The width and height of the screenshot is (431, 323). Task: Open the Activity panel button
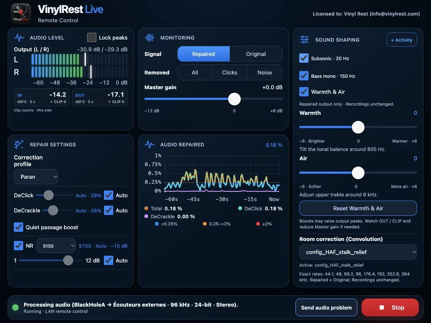click(x=402, y=40)
